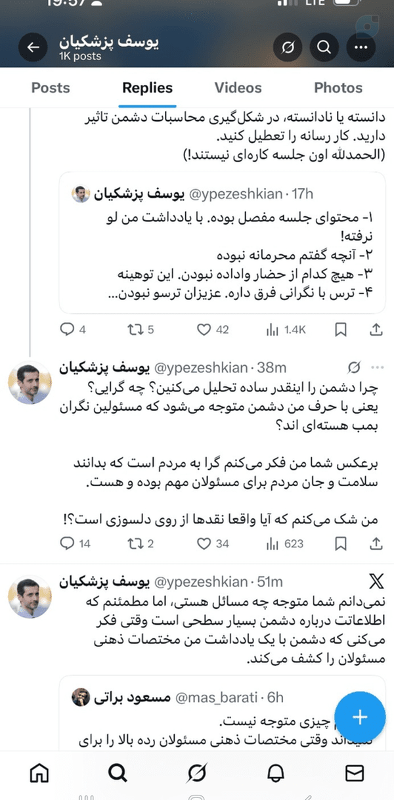This screenshot has width=394, height=800.
Task: Open the Photos tab
Action: [x=338, y=88]
